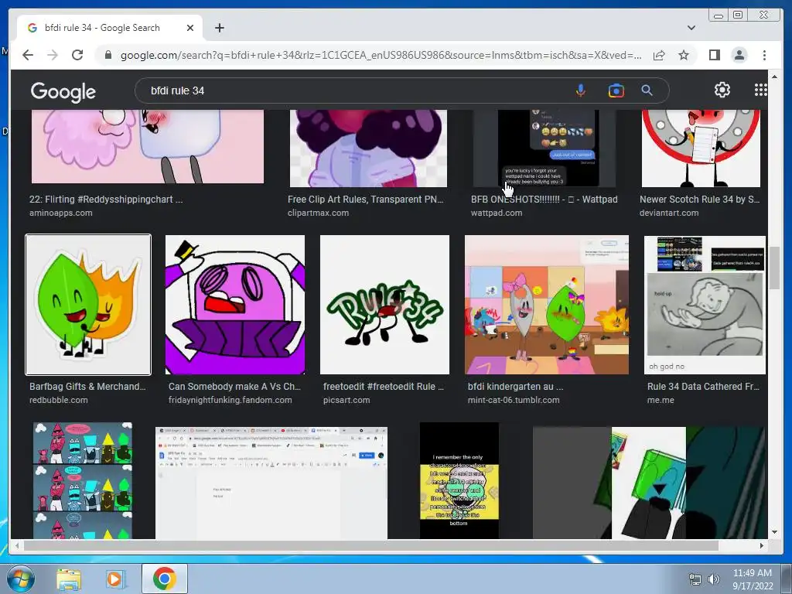Open Free Clip Art Rules result title
Screen dimensions: 792x594
(x=366, y=199)
